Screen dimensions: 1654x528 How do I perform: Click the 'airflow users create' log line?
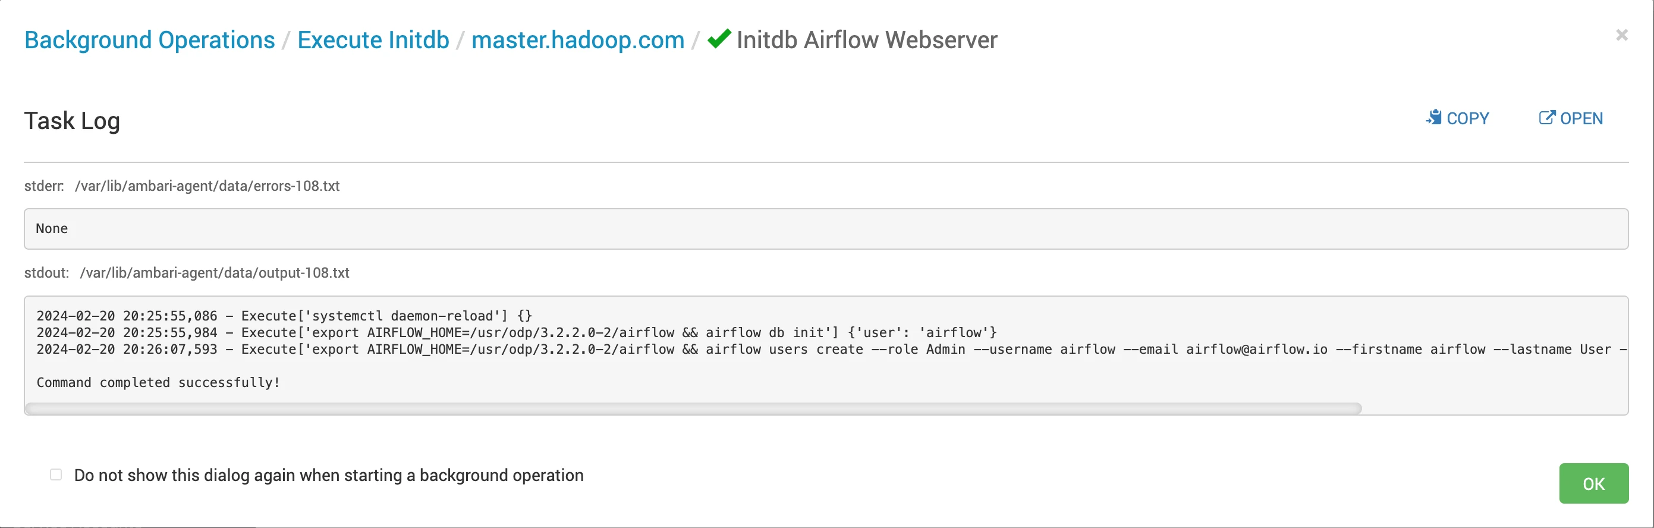click(832, 350)
